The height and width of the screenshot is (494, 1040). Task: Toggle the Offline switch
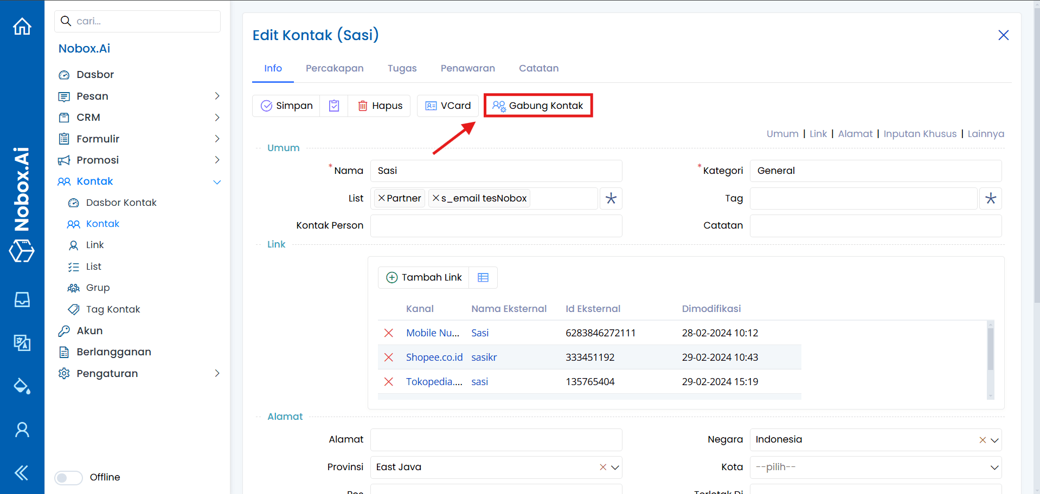click(68, 477)
